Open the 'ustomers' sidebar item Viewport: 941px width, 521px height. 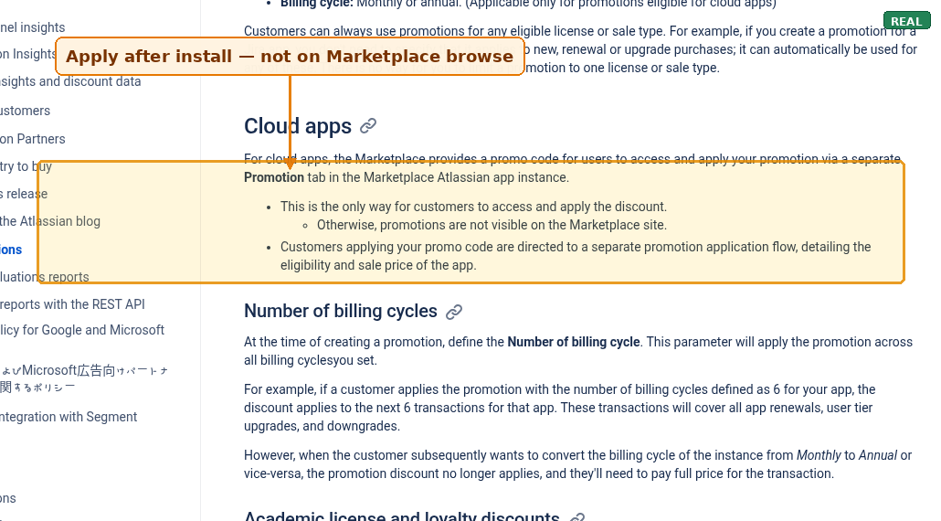[26, 111]
